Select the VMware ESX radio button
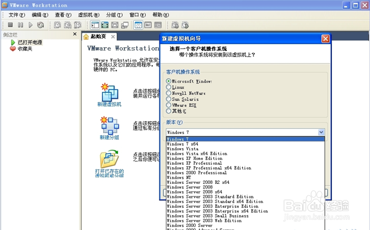 pos(168,105)
